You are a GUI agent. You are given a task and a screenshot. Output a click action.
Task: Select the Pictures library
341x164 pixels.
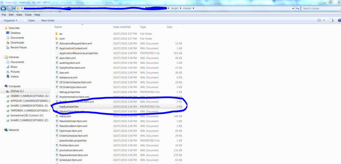pos(15,72)
